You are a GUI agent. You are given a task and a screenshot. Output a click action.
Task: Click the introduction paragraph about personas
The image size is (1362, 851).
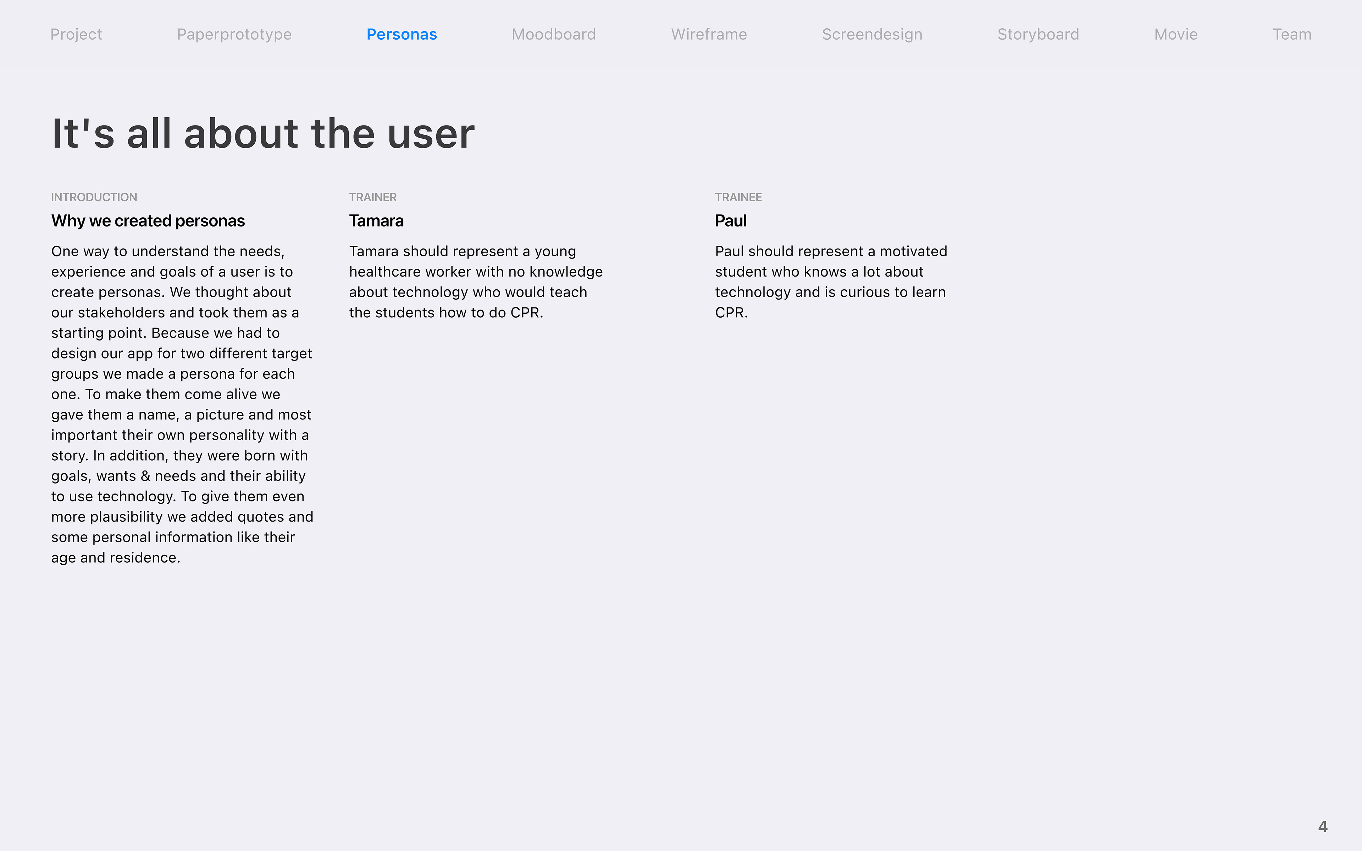(x=182, y=404)
